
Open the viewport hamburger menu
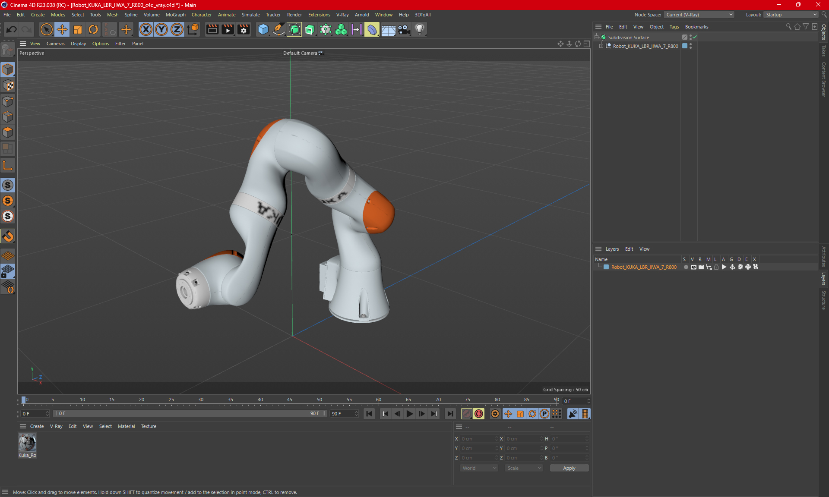pos(23,44)
